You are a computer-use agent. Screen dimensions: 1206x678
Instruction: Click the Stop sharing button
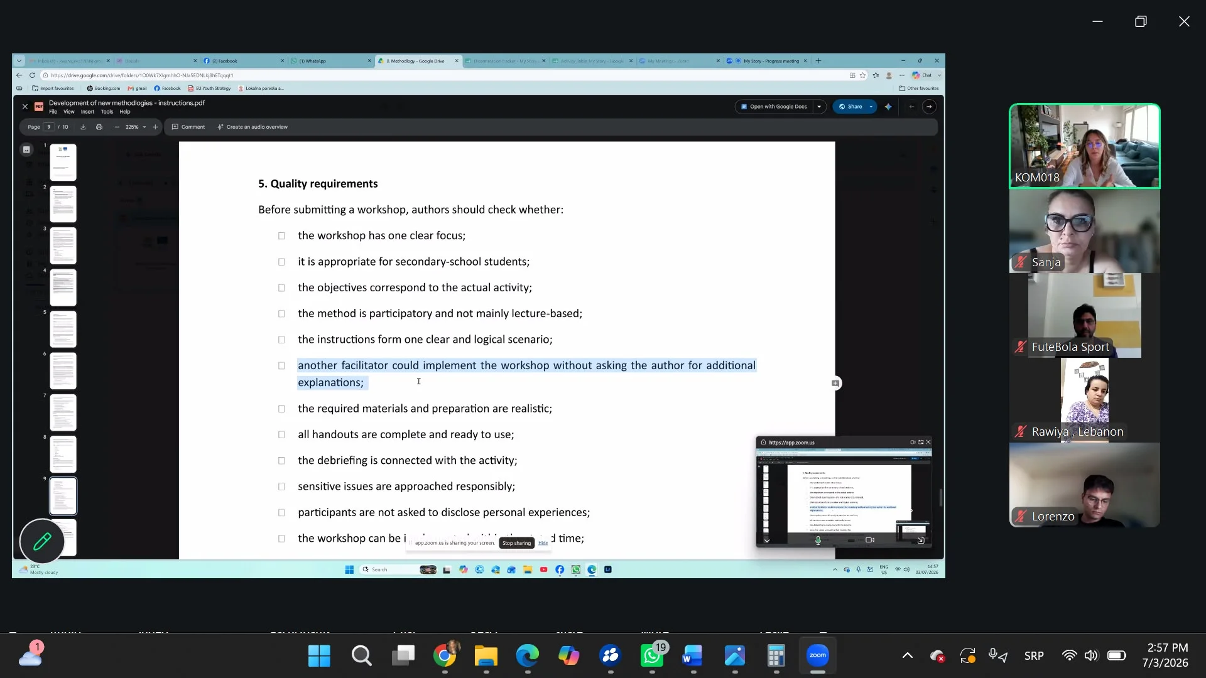[516, 543]
